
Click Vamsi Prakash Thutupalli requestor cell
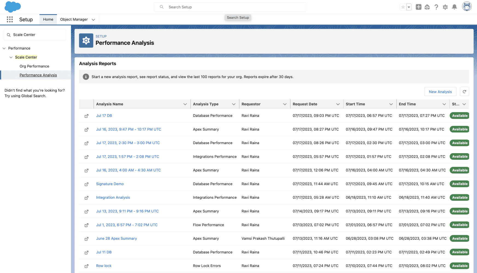point(263,238)
